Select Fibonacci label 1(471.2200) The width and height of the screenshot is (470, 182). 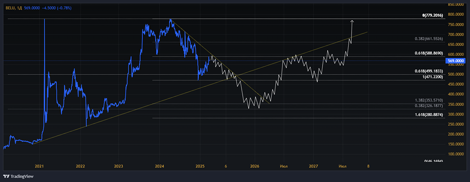click(x=432, y=77)
